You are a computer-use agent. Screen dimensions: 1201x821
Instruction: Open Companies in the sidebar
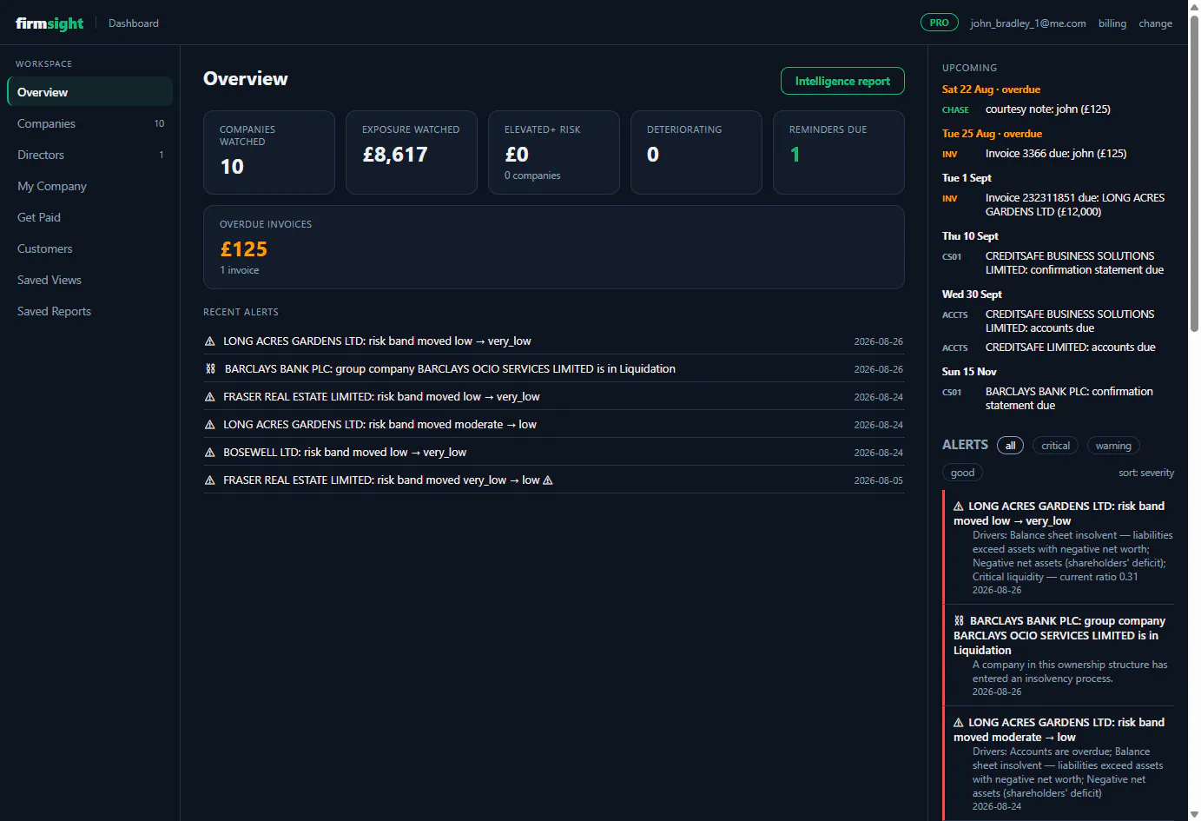[89, 123]
